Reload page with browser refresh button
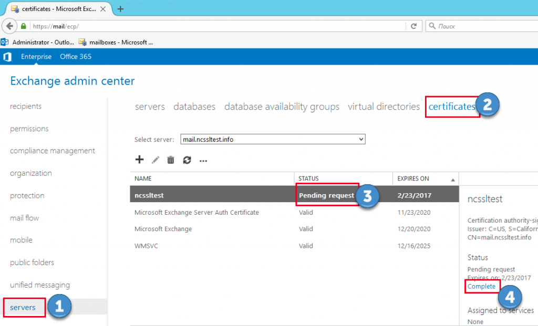This screenshot has width=538, height=326. click(x=414, y=26)
